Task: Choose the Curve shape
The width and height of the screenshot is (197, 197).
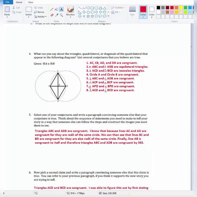Action: 84,8
